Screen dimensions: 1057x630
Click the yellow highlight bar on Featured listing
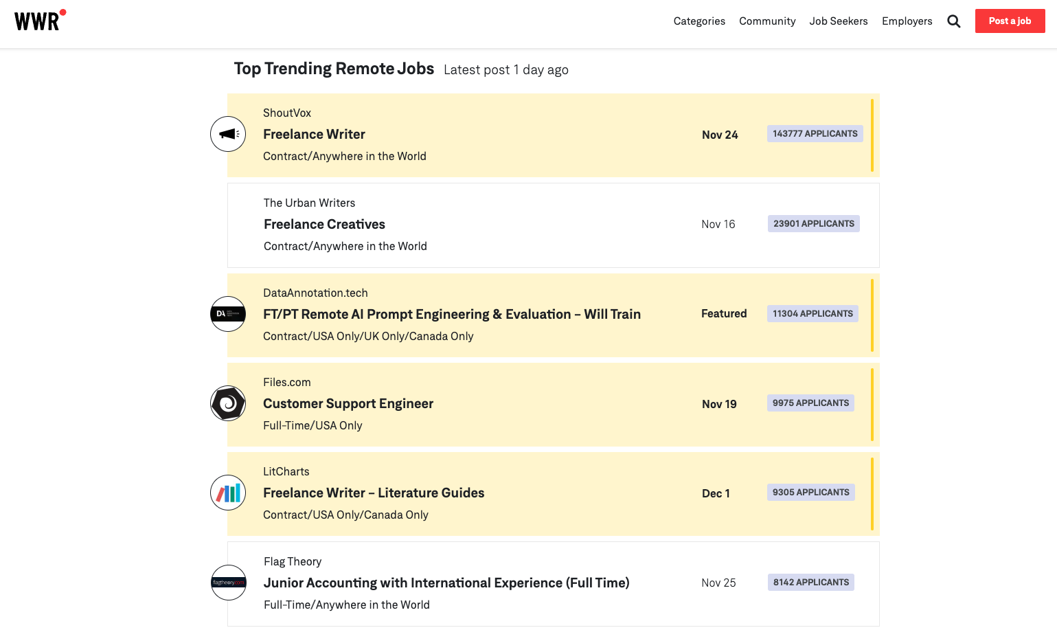click(872, 315)
